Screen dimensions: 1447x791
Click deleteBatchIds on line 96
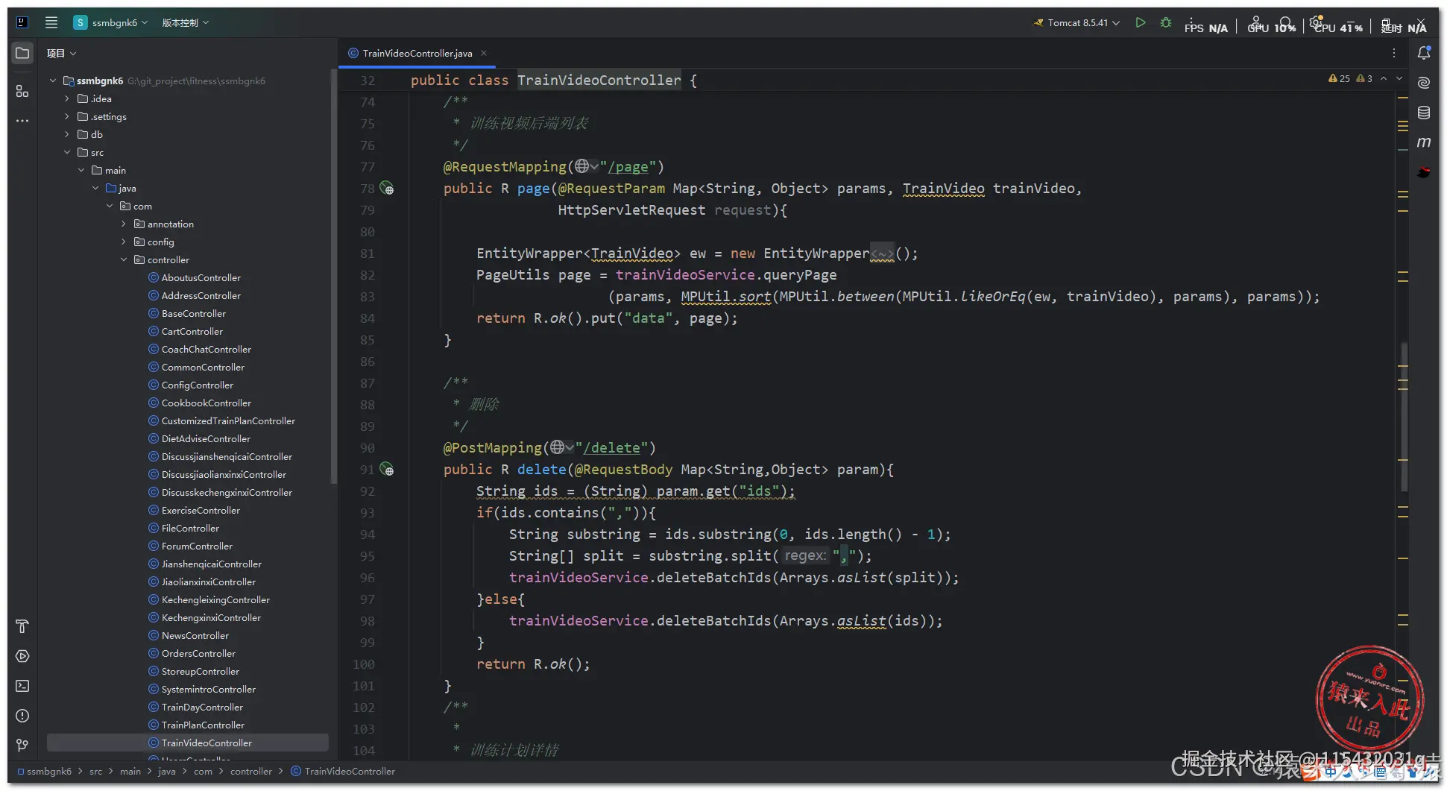(714, 578)
